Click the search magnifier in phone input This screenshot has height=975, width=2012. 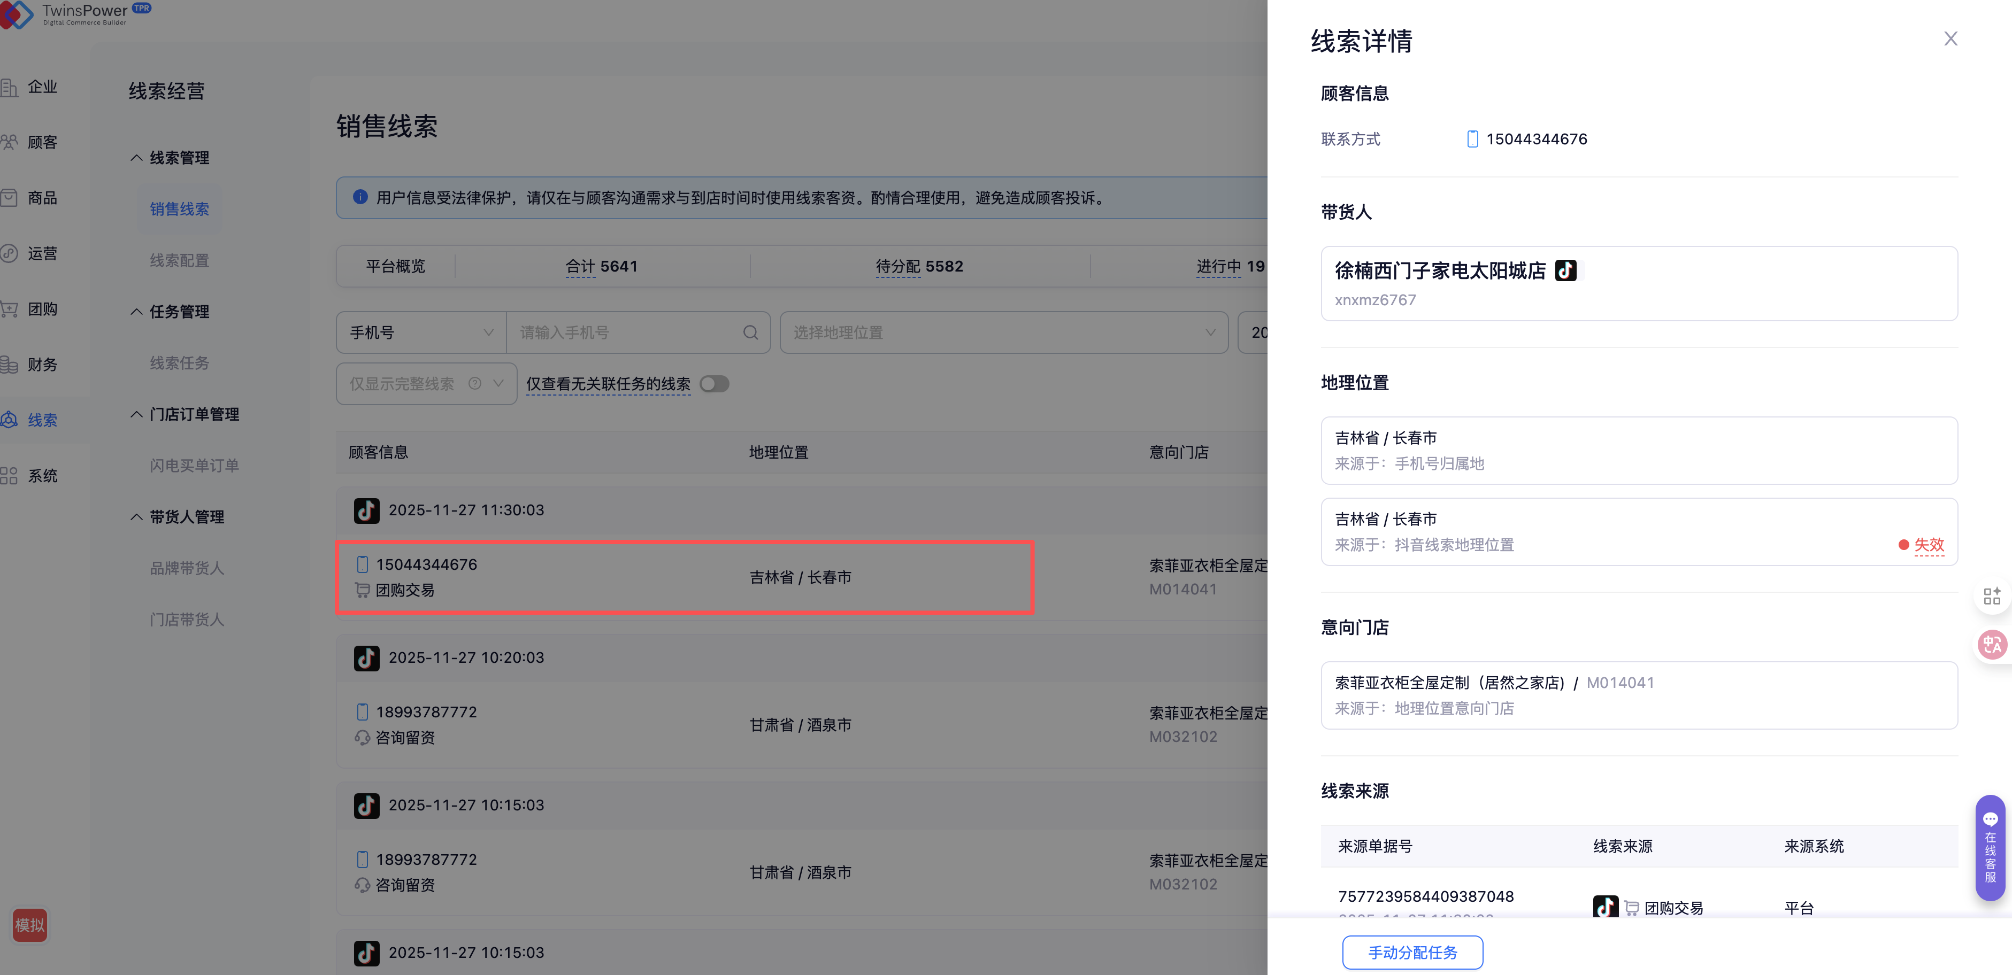pos(750,332)
